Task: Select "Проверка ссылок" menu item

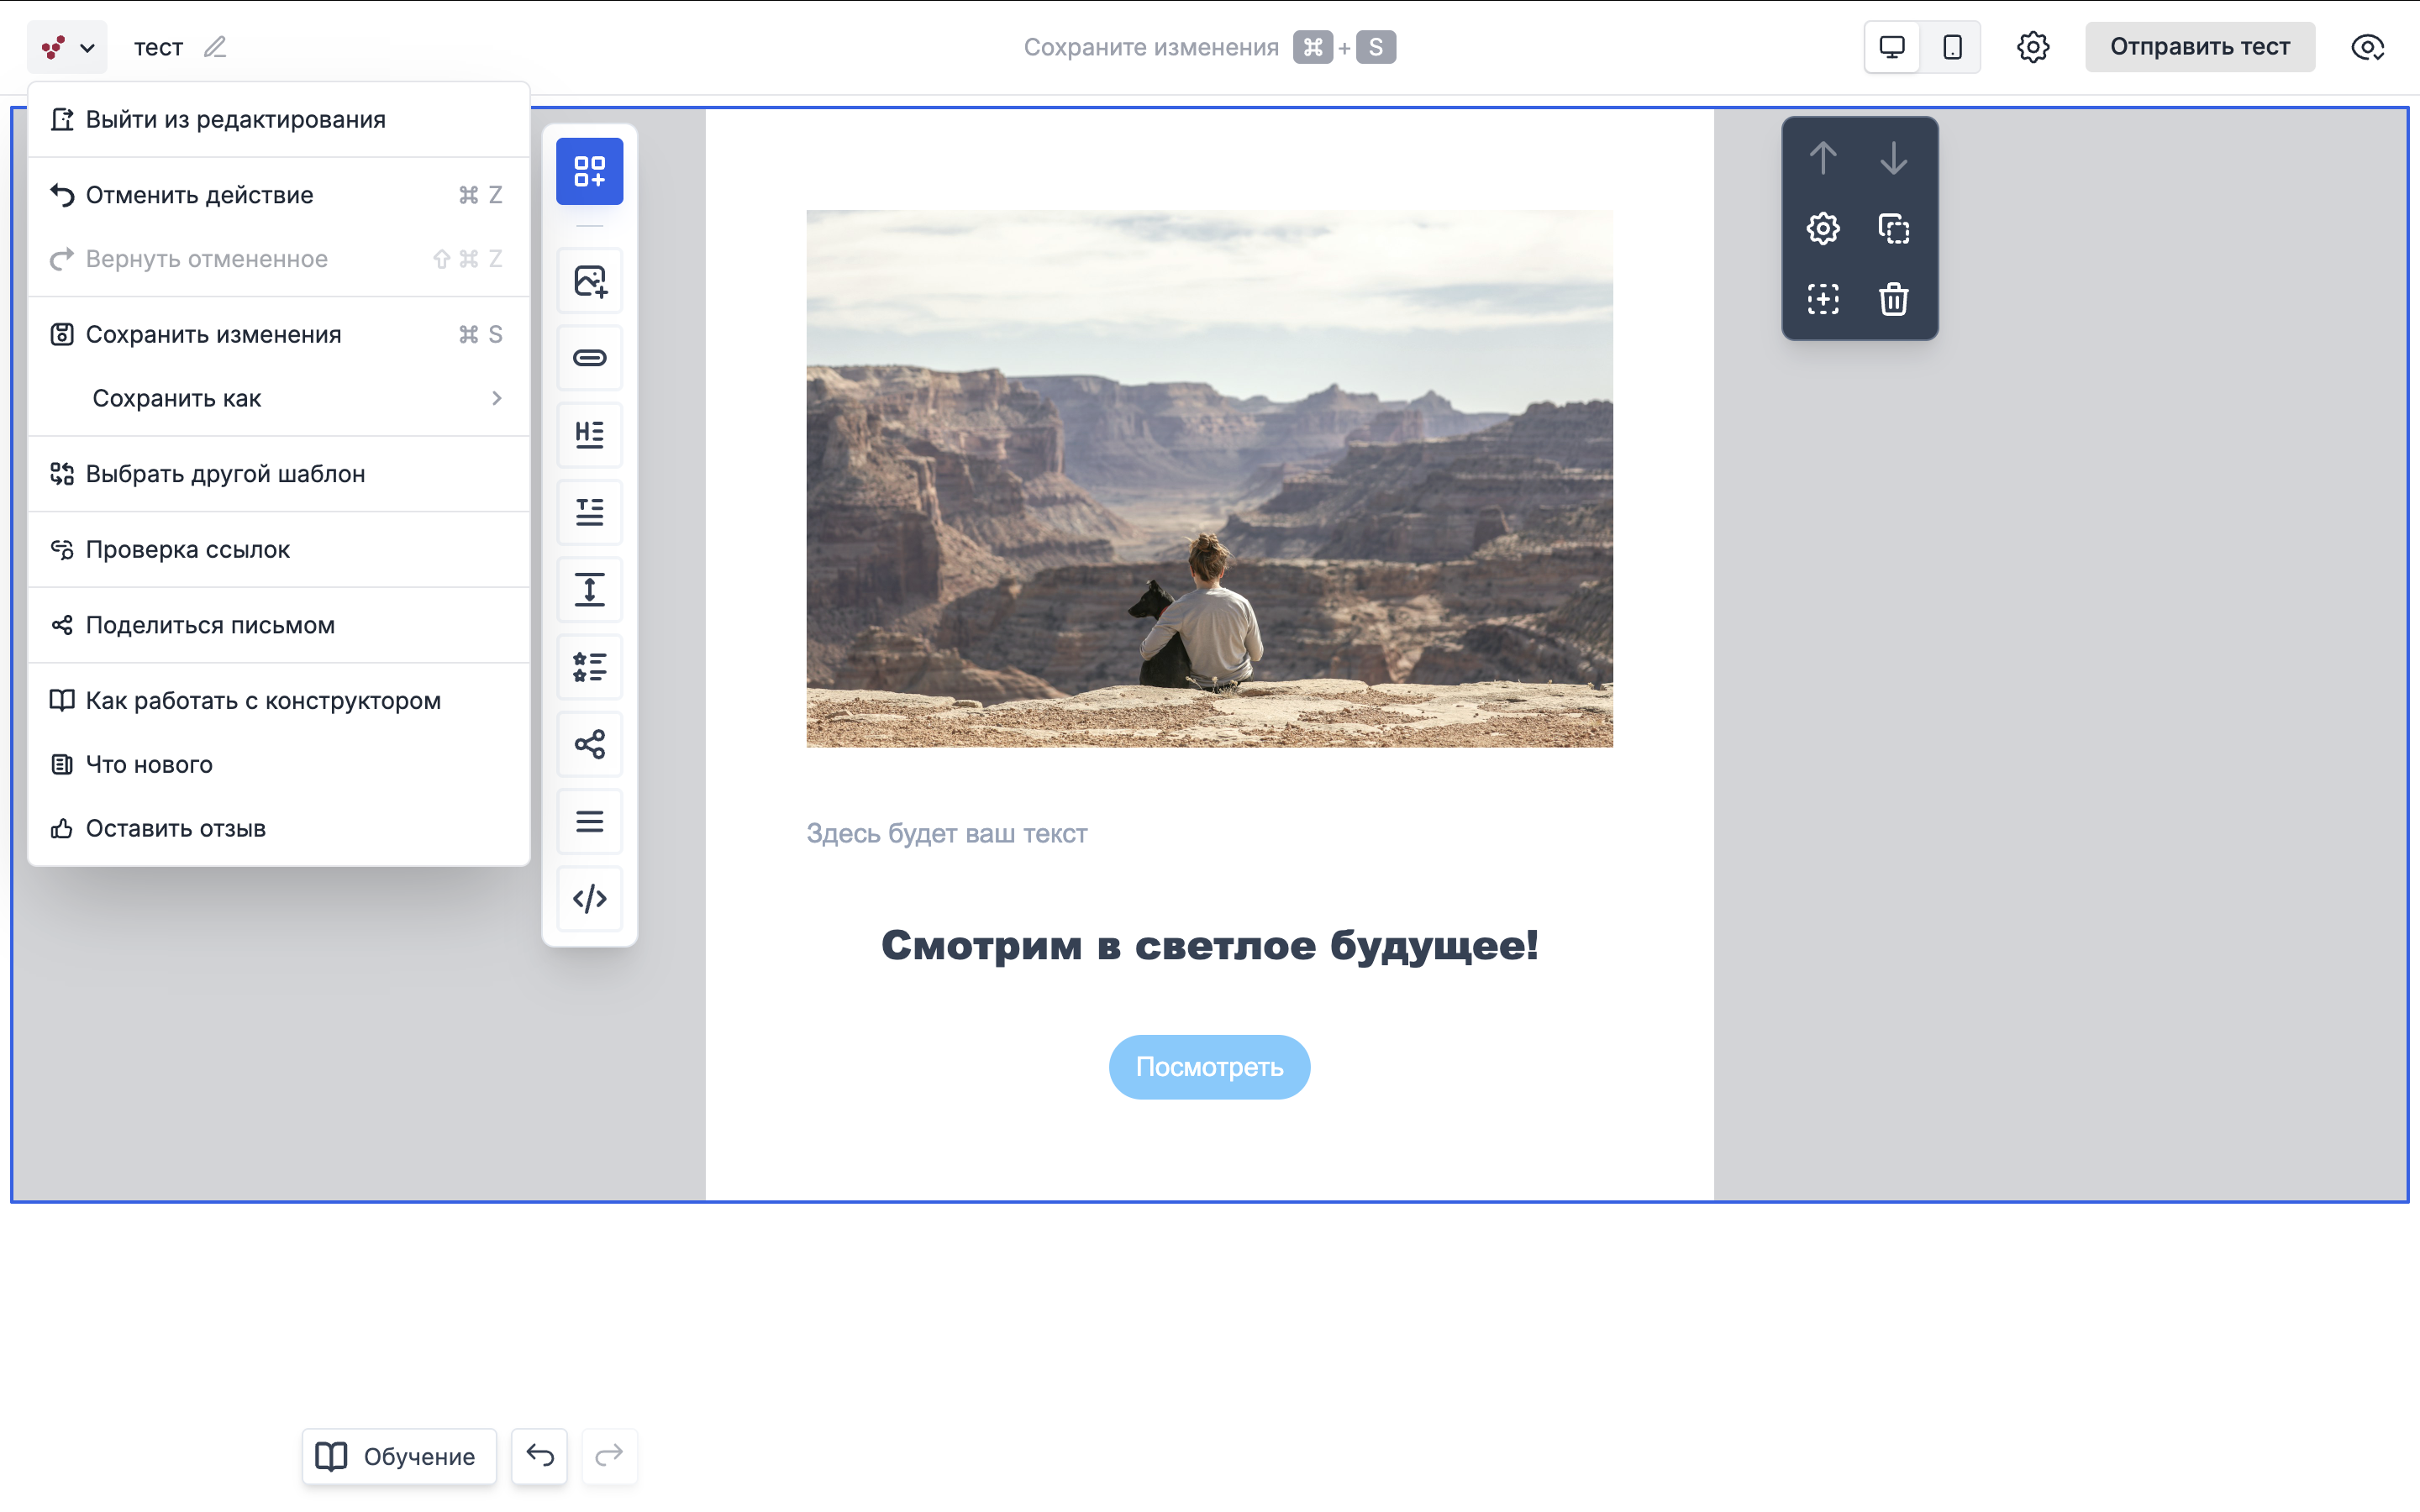Action: pyautogui.click(x=187, y=549)
